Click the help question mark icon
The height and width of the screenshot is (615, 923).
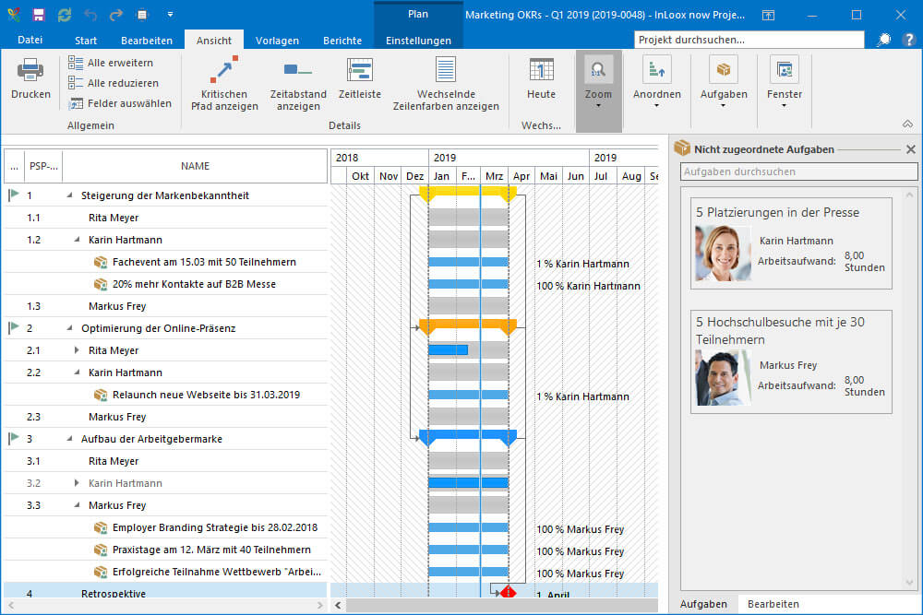tap(909, 40)
